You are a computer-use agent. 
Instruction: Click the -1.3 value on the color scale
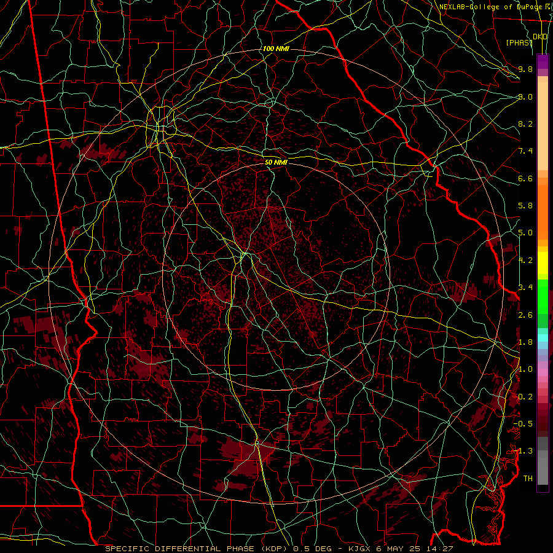[524, 451]
